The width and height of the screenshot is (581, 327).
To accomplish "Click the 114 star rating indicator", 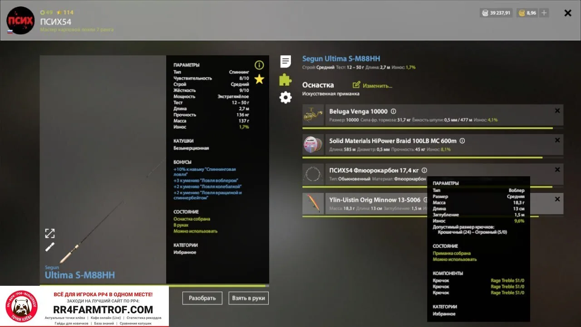I will (64, 12).
